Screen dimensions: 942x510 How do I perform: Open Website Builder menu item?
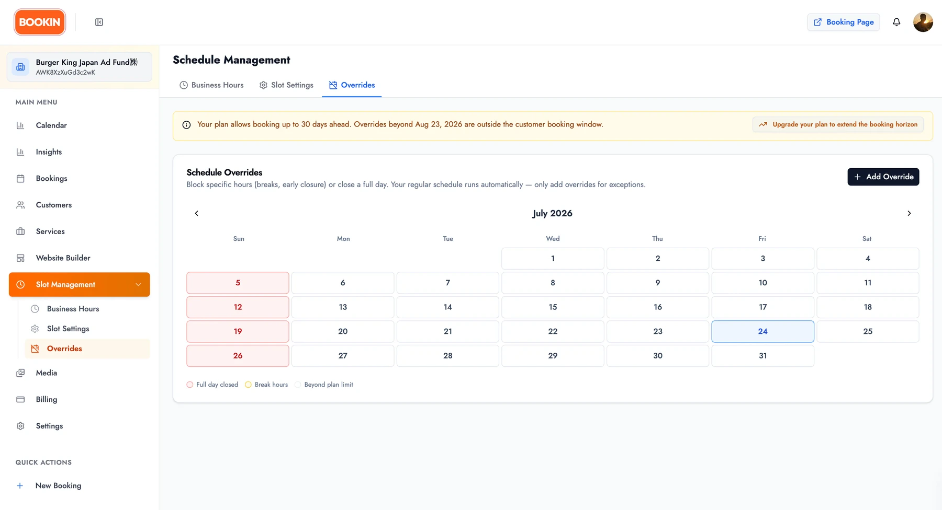pos(80,258)
